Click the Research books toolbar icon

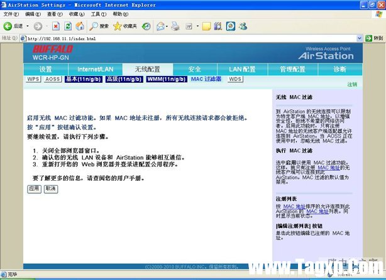[x=218, y=26]
